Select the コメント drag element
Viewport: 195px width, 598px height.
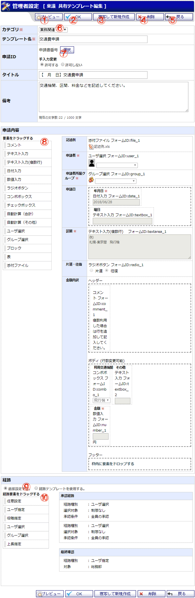27,145
